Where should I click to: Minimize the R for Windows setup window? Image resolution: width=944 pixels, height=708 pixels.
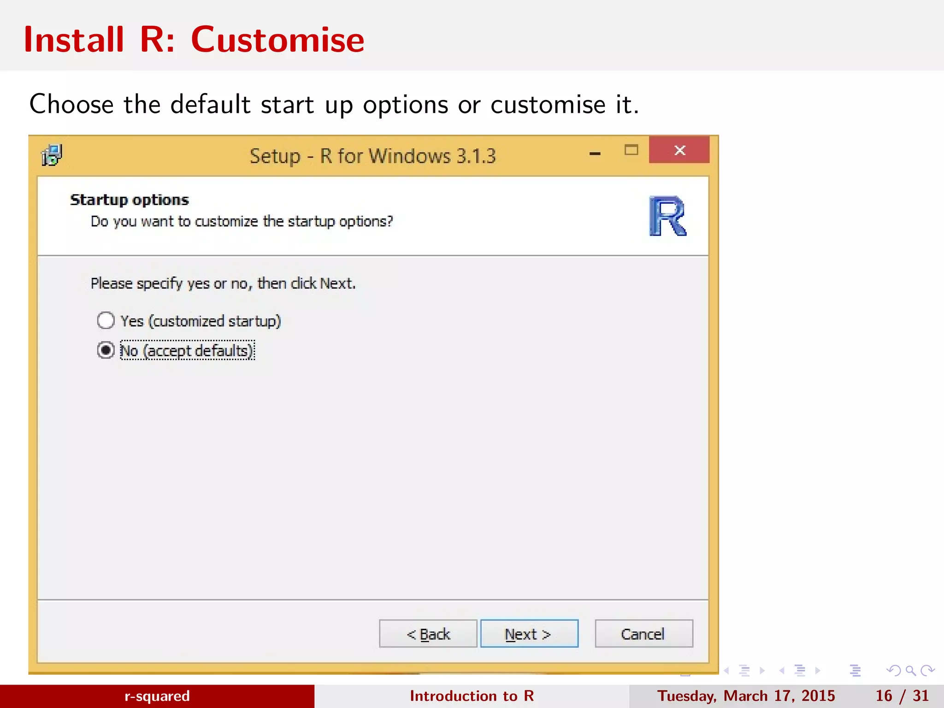point(595,153)
